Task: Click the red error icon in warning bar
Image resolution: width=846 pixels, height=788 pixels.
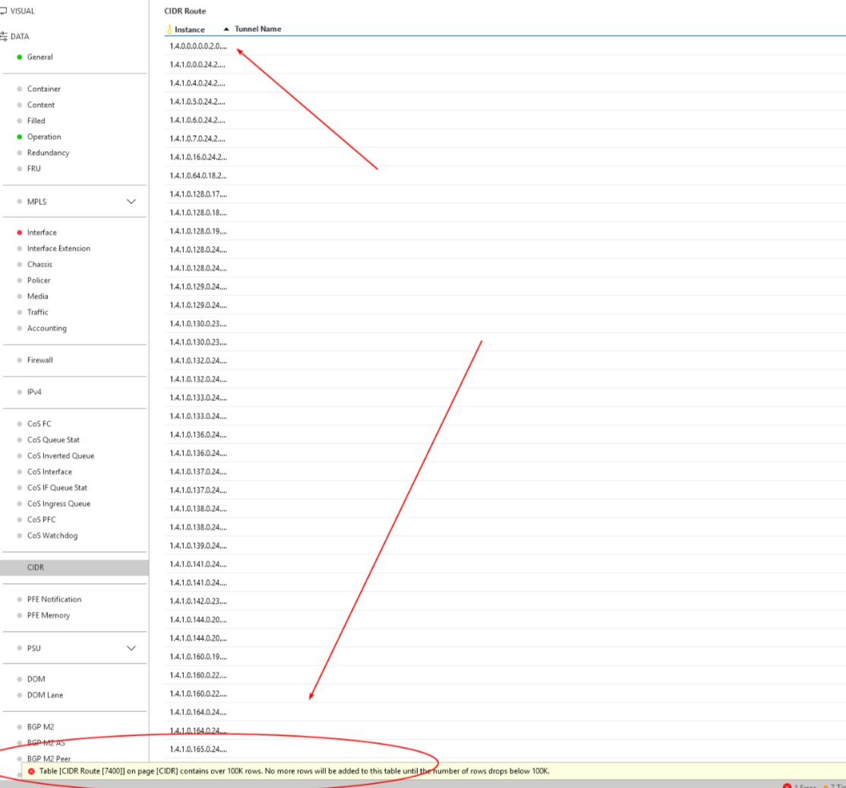Action: 31,771
